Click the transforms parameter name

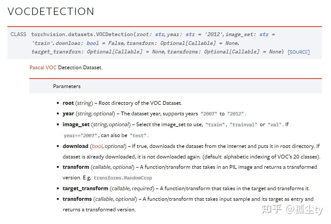77,199
